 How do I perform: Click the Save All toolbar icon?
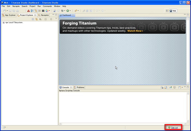(14, 11)
